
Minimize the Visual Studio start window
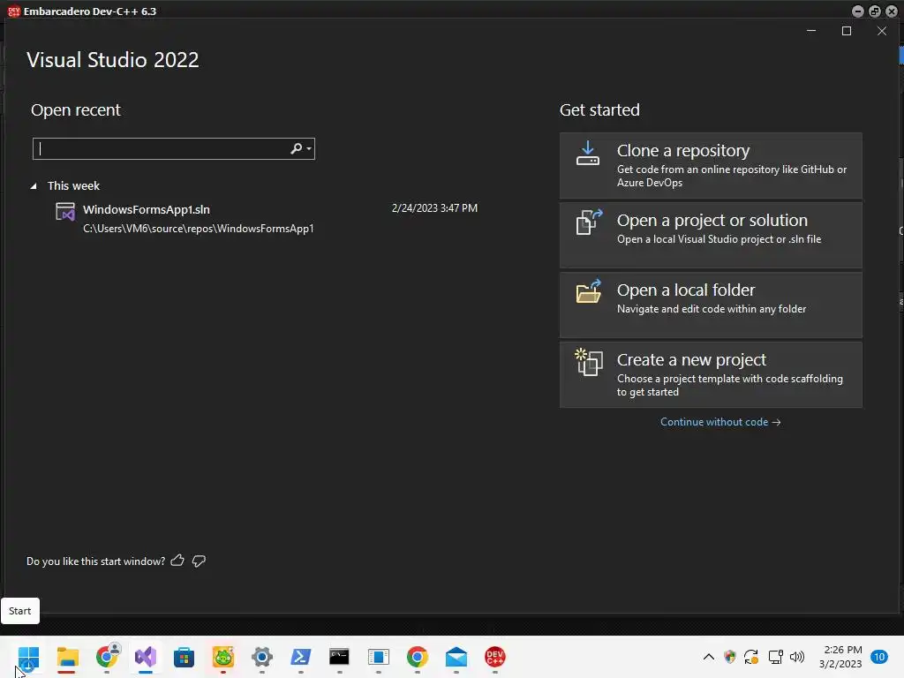(x=811, y=31)
